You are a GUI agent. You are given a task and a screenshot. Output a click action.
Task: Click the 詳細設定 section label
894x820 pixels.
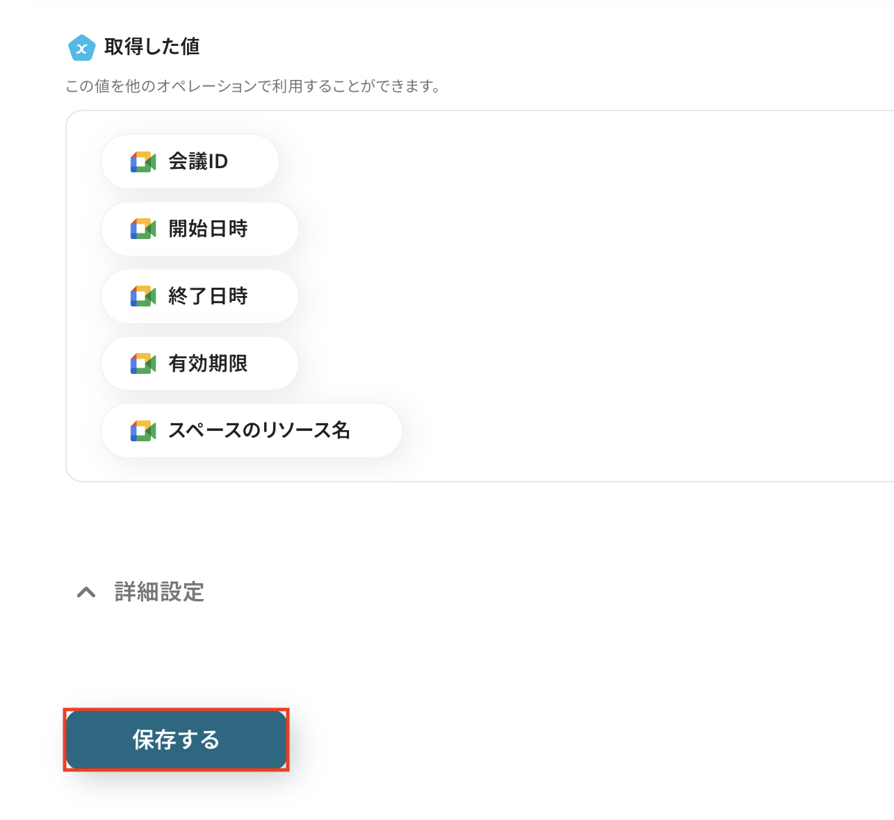coord(159,592)
